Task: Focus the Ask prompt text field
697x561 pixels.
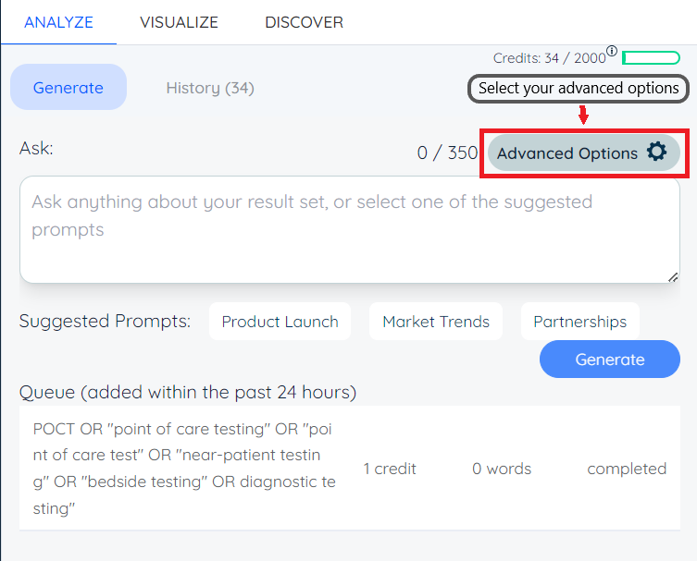Action: 350,229
